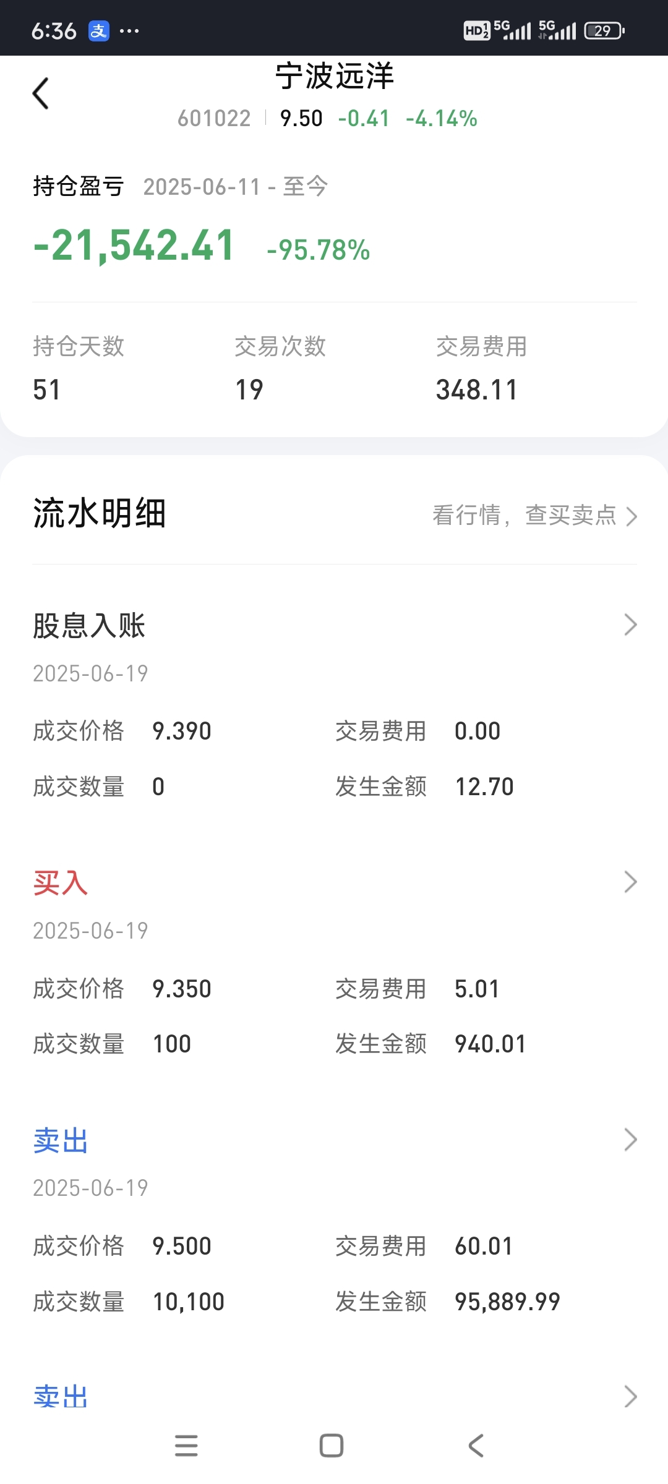Tap the 流水明细 section heading
This screenshot has width=668, height=1484.
100,513
